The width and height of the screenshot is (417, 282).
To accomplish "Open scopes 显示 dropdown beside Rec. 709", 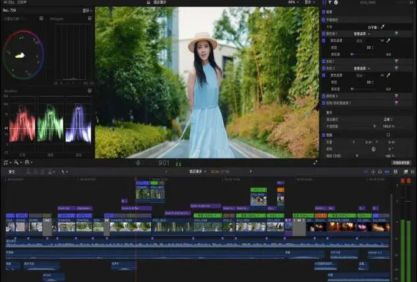I will point(87,11).
